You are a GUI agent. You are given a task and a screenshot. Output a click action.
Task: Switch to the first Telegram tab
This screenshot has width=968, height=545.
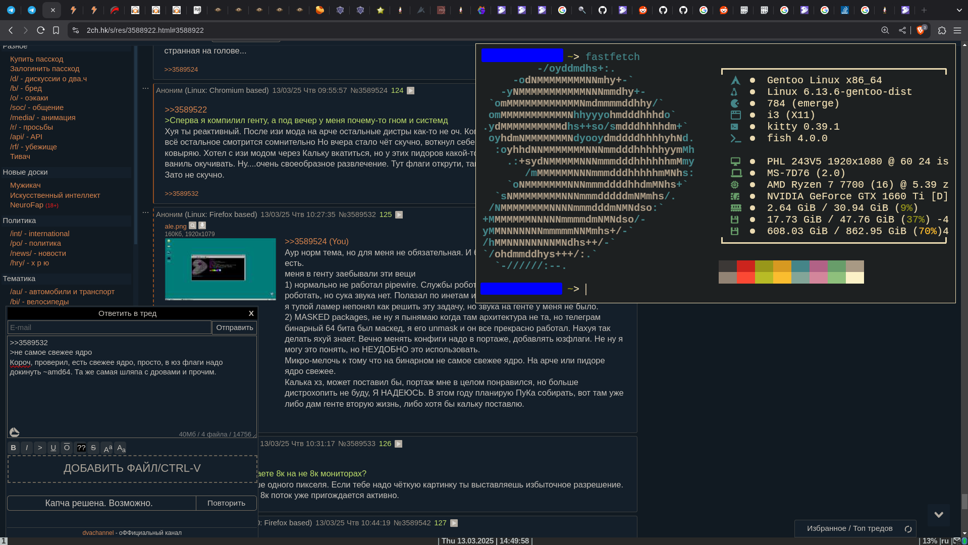(x=11, y=10)
